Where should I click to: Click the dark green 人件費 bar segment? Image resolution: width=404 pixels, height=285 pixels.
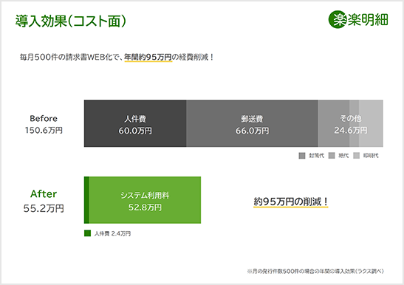(86, 200)
